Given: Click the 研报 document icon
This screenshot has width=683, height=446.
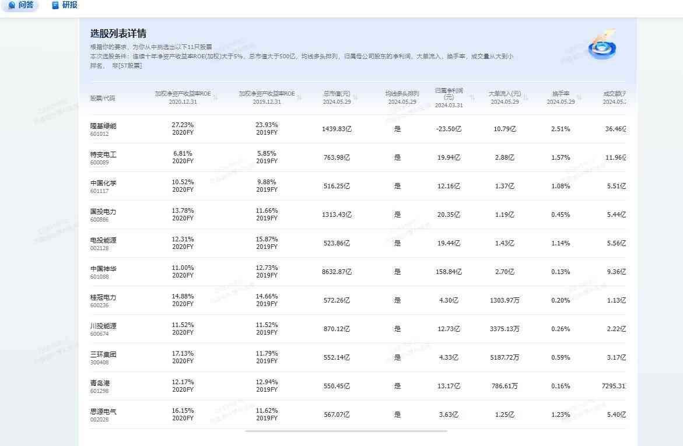Looking at the screenshot, I should click(x=54, y=5).
